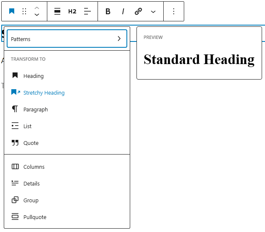This screenshot has height=232, width=265.
Task: Transform block to Stretchy Heading
Action: coord(67,93)
